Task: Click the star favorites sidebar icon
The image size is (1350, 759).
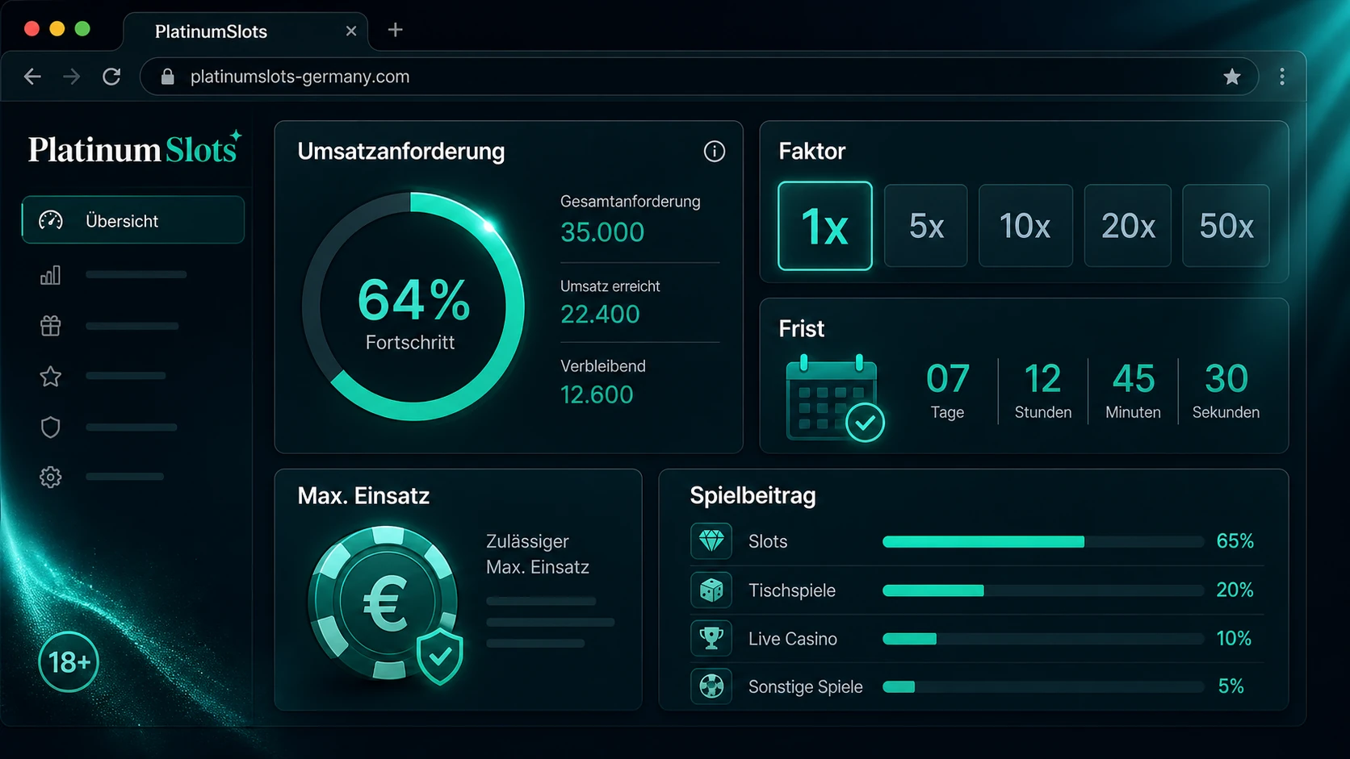Action: 50,376
